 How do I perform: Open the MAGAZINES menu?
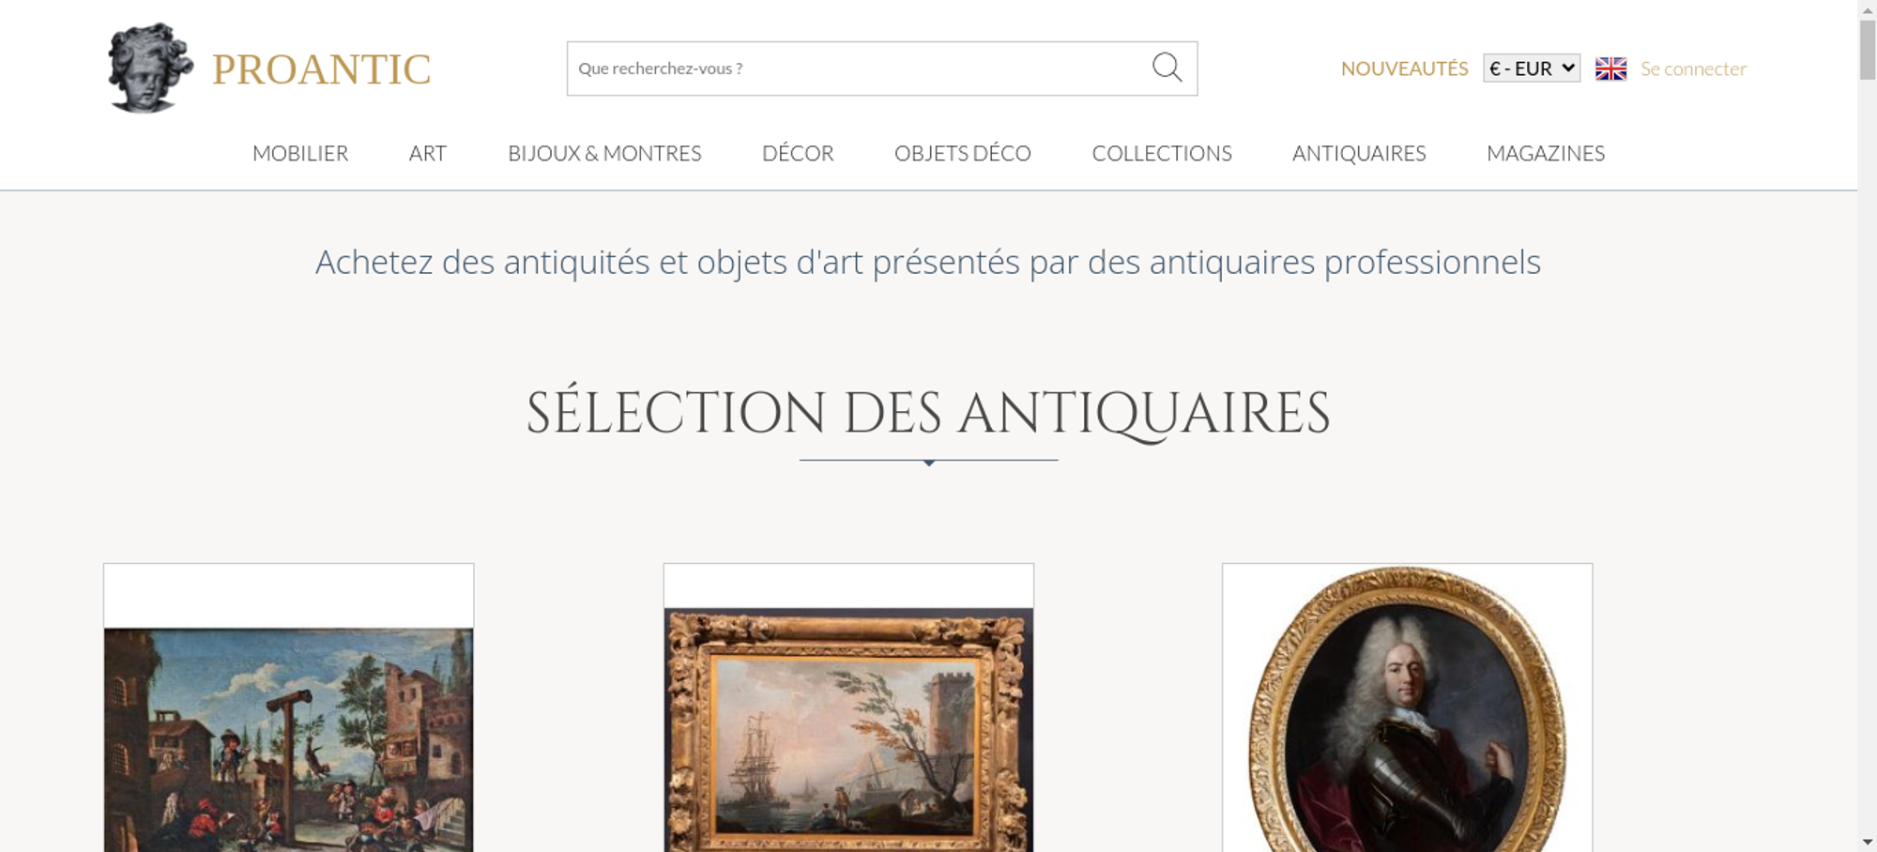point(1546,153)
